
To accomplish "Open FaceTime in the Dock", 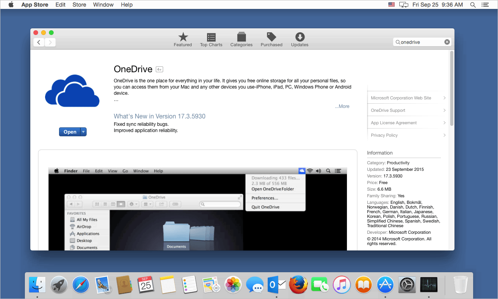I will click(320, 285).
